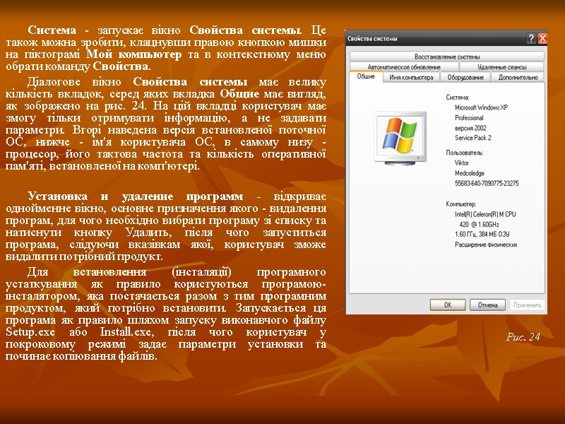Click the Система: label in dialog
The height and width of the screenshot is (424, 565).
pos(457,98)
